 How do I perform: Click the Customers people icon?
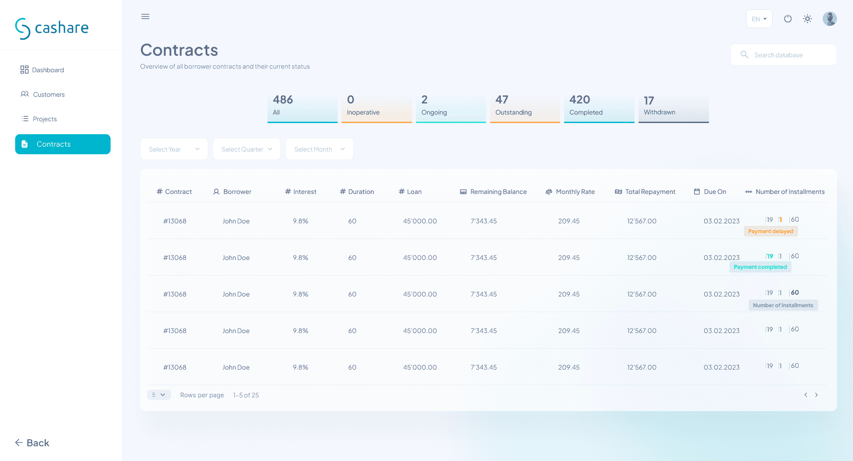pos(25,94)
